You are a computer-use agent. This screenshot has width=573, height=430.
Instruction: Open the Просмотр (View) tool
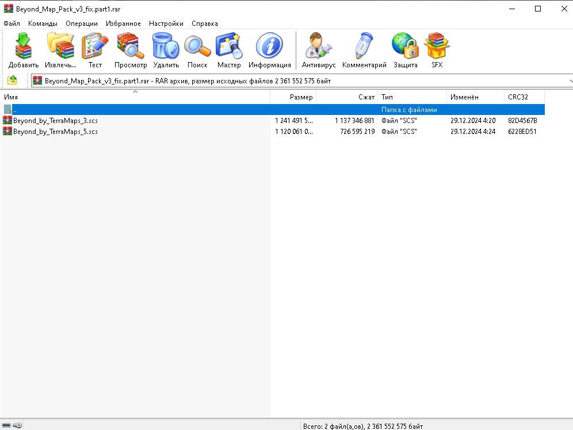[131, 50]
